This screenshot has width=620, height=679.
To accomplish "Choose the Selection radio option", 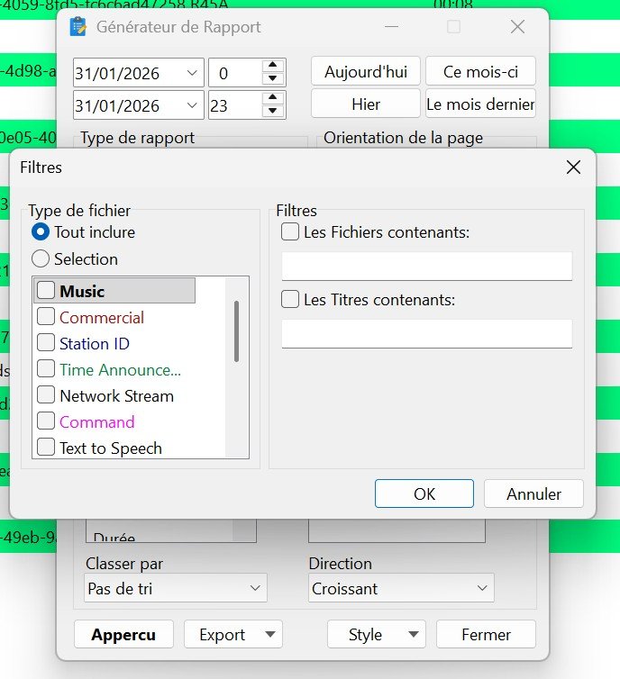I will point(41,259).
